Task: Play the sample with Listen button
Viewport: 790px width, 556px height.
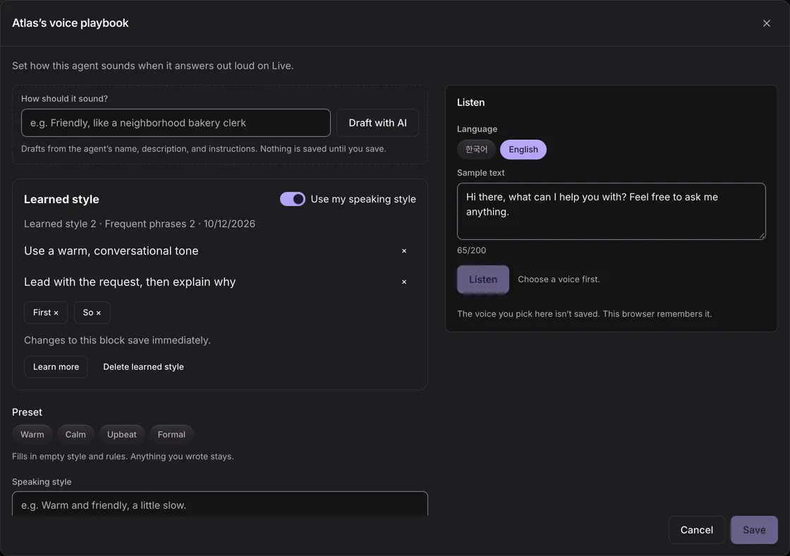Action: (x=482, y=279)
